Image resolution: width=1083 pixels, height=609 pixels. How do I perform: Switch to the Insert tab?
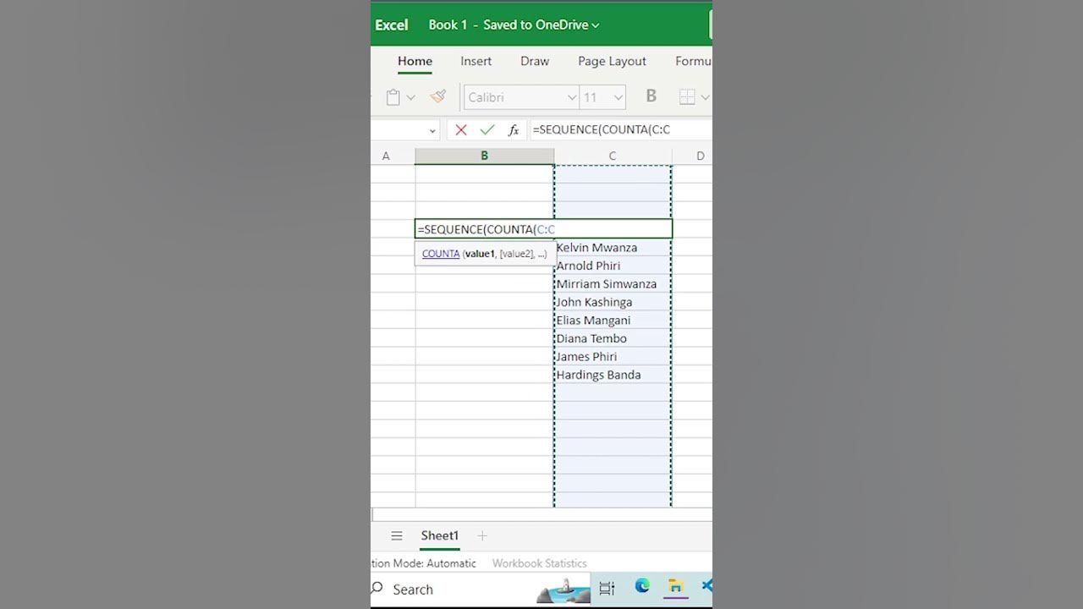(476, 61)
